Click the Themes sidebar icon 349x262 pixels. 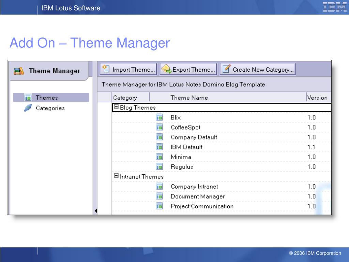pos(28,98)
